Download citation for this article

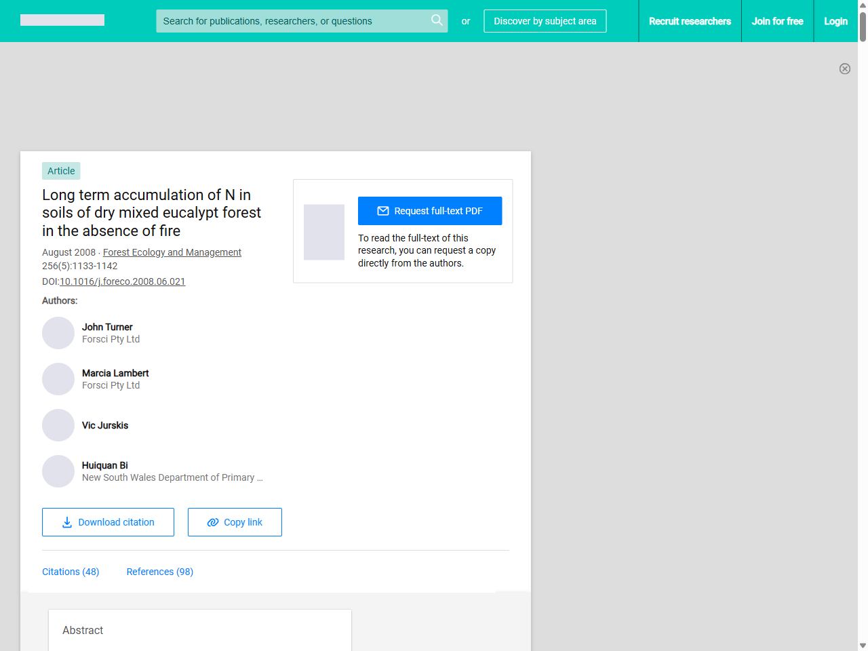coord(108,522)
